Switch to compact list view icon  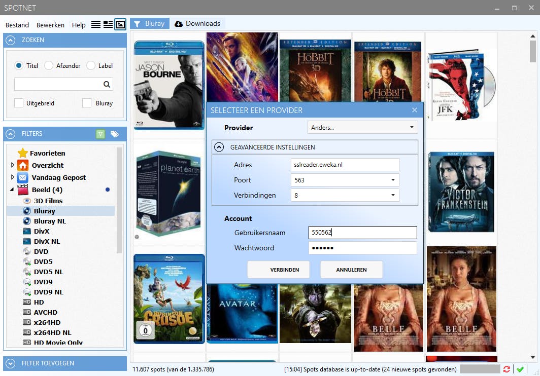96,24
